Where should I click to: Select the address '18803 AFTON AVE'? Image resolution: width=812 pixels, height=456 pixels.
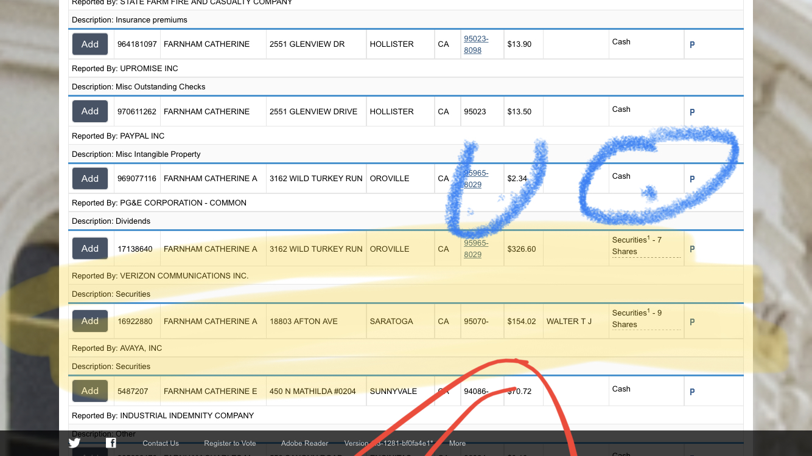(x=304, y=322)
